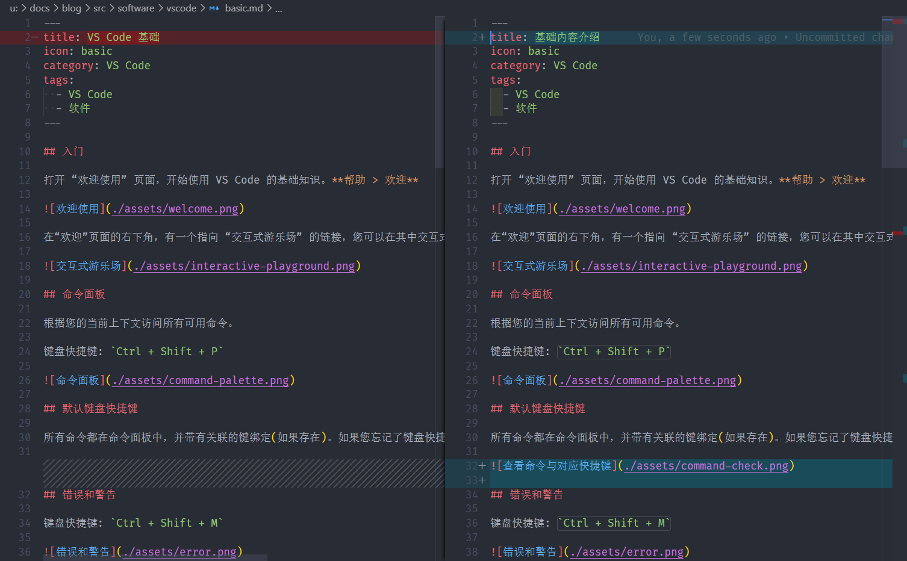Click the plus indicator beside added line 33
This screenshot has height=561, width=907.
point(483,480)
